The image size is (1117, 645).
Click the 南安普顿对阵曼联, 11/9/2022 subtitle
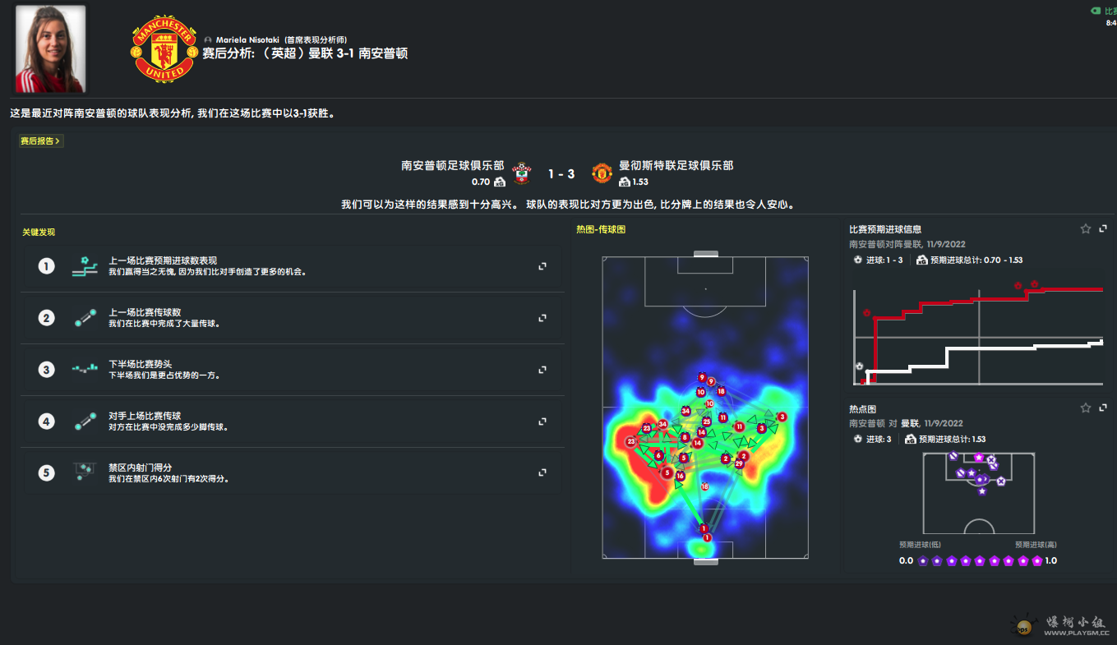pos(907,244)
